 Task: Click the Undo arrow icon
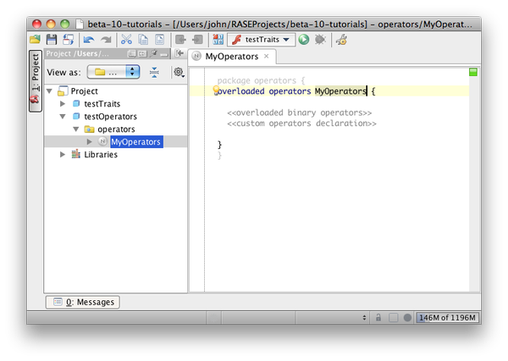point(90,40)
